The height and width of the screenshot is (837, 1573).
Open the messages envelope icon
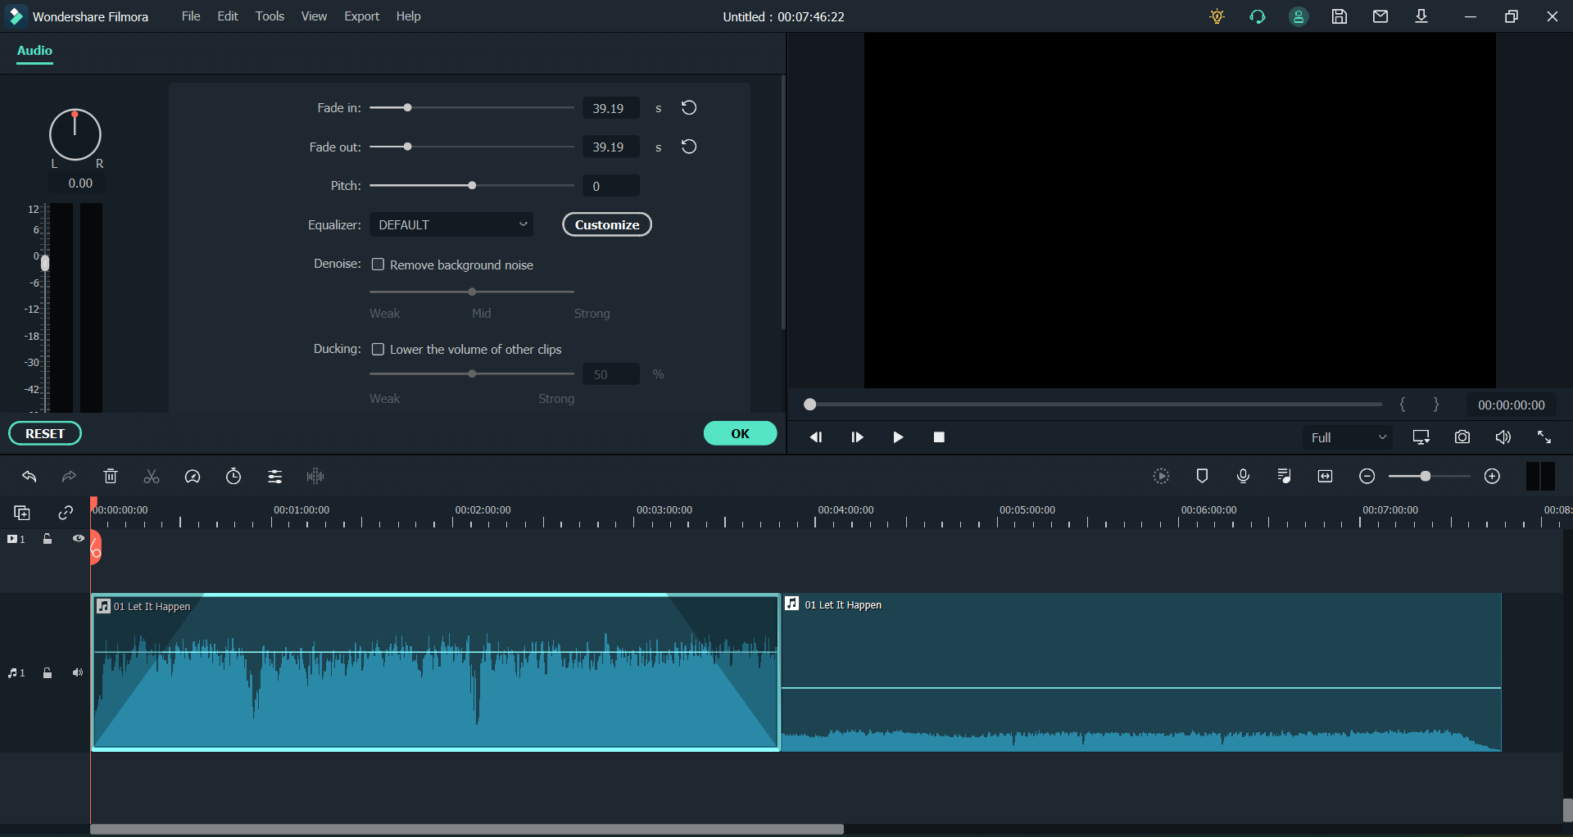tap(1380, 16)
